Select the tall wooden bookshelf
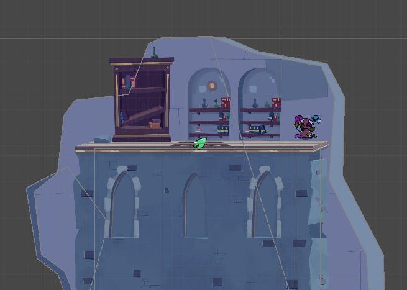 (142, 99)
